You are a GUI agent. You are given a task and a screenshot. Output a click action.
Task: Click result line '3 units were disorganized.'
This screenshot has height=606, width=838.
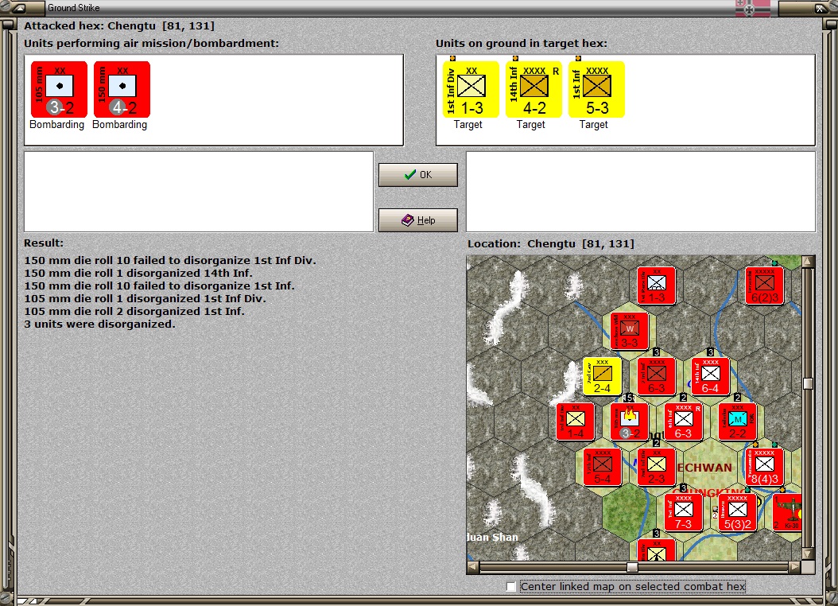[x=99, y=324]
